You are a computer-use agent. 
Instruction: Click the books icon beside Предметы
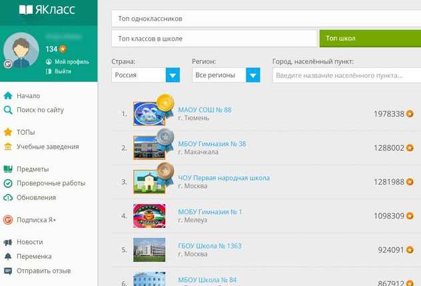coord(8,169)
